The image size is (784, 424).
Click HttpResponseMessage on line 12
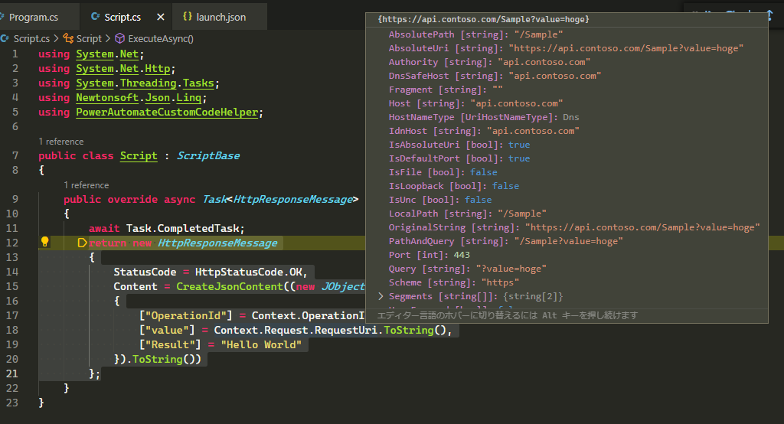point(217,243)
